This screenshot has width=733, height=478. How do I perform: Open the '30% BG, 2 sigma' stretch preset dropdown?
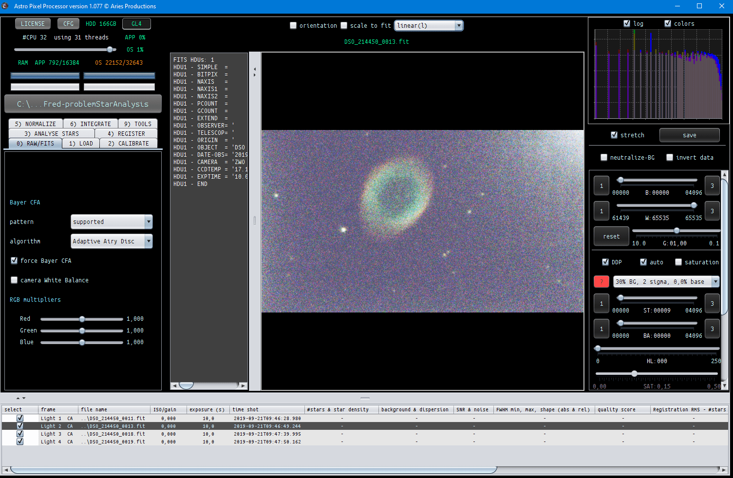(666, 281)
